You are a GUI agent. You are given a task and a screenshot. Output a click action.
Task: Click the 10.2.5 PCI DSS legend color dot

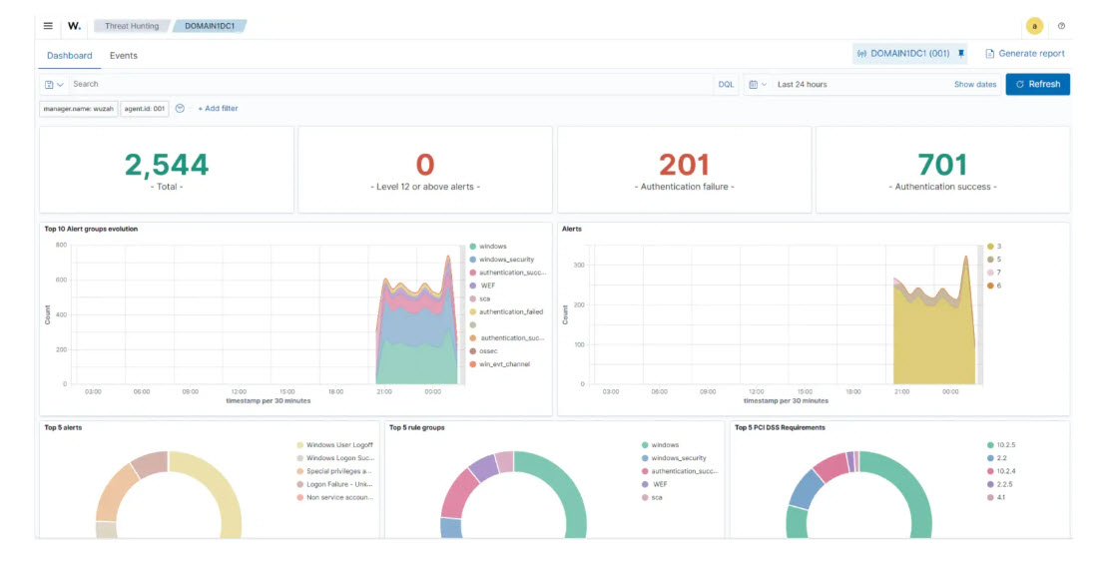(x=989, y=445)
